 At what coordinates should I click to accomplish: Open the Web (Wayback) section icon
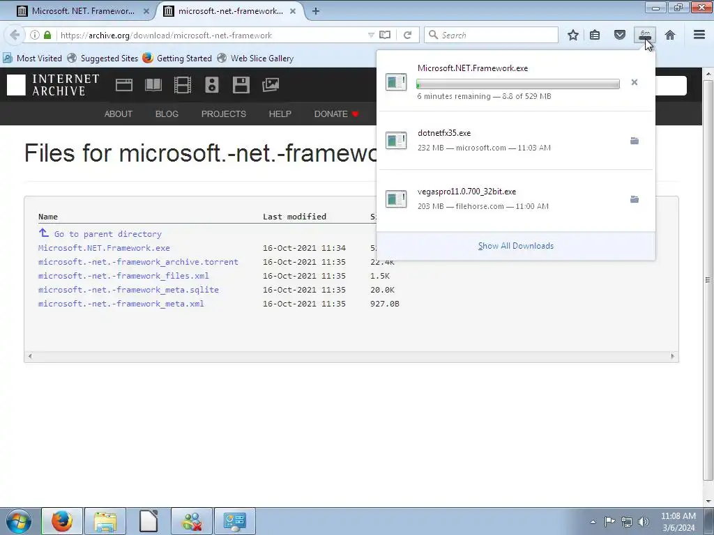click(x=124, y=85)
